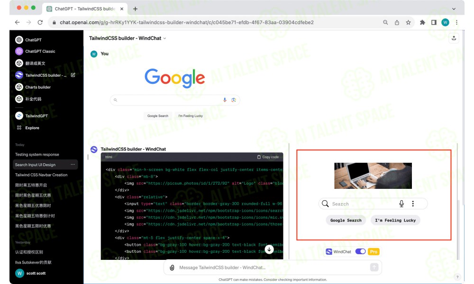Open the Ilya Sutskever的贡献 chat
The image size is (474, 284).
[33, 262]
